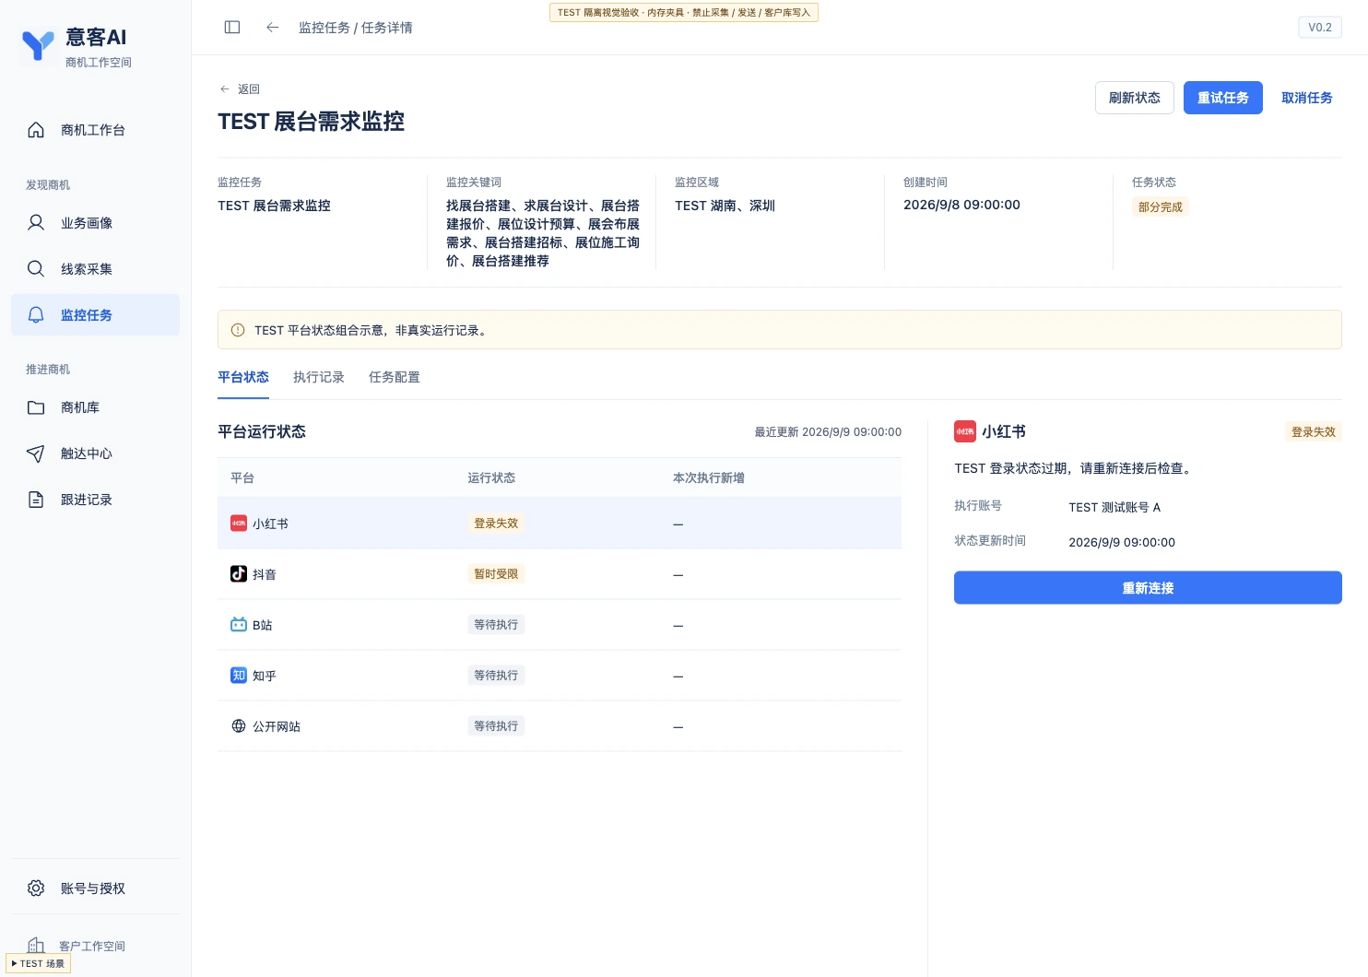Screen dimensions: 1368x977
Task: Open 账号与授权 gear icon
Action: (36, 889)
